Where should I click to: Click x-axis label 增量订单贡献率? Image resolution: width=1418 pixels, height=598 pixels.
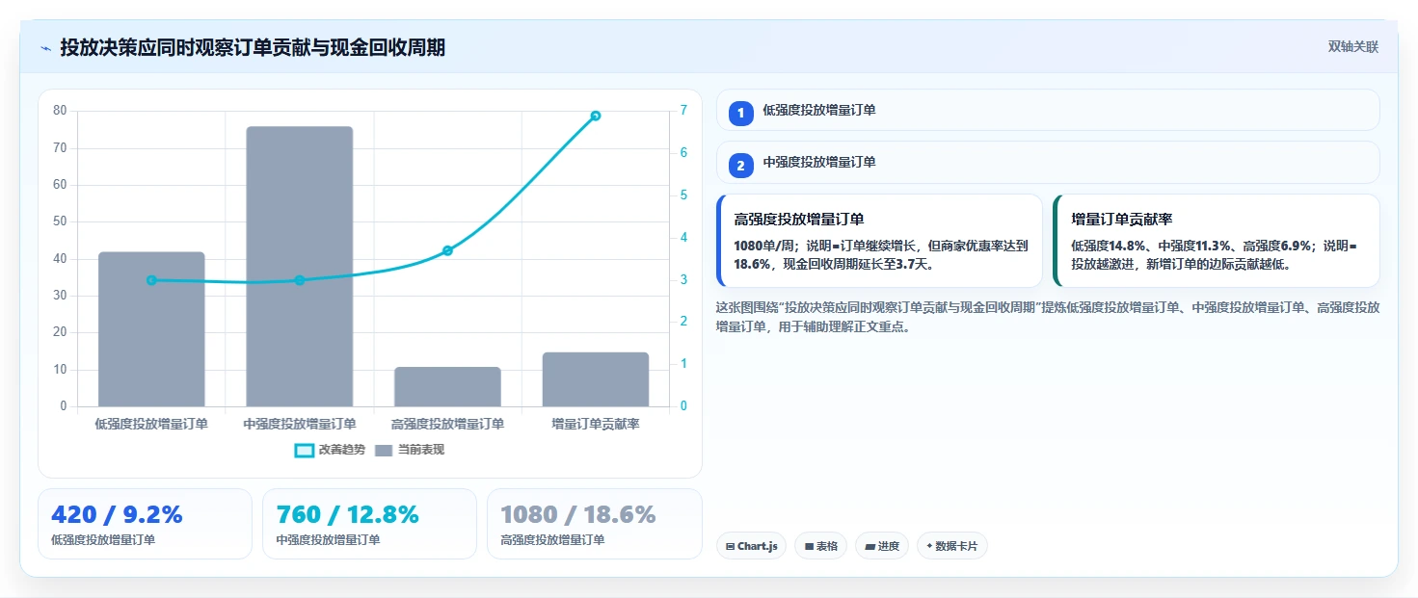[596, 423]
